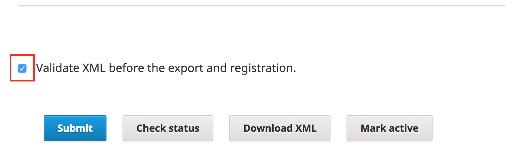Uncheck the Validate XML checkbox
Viewport: 505px width, 167px height.
[22, 68]
